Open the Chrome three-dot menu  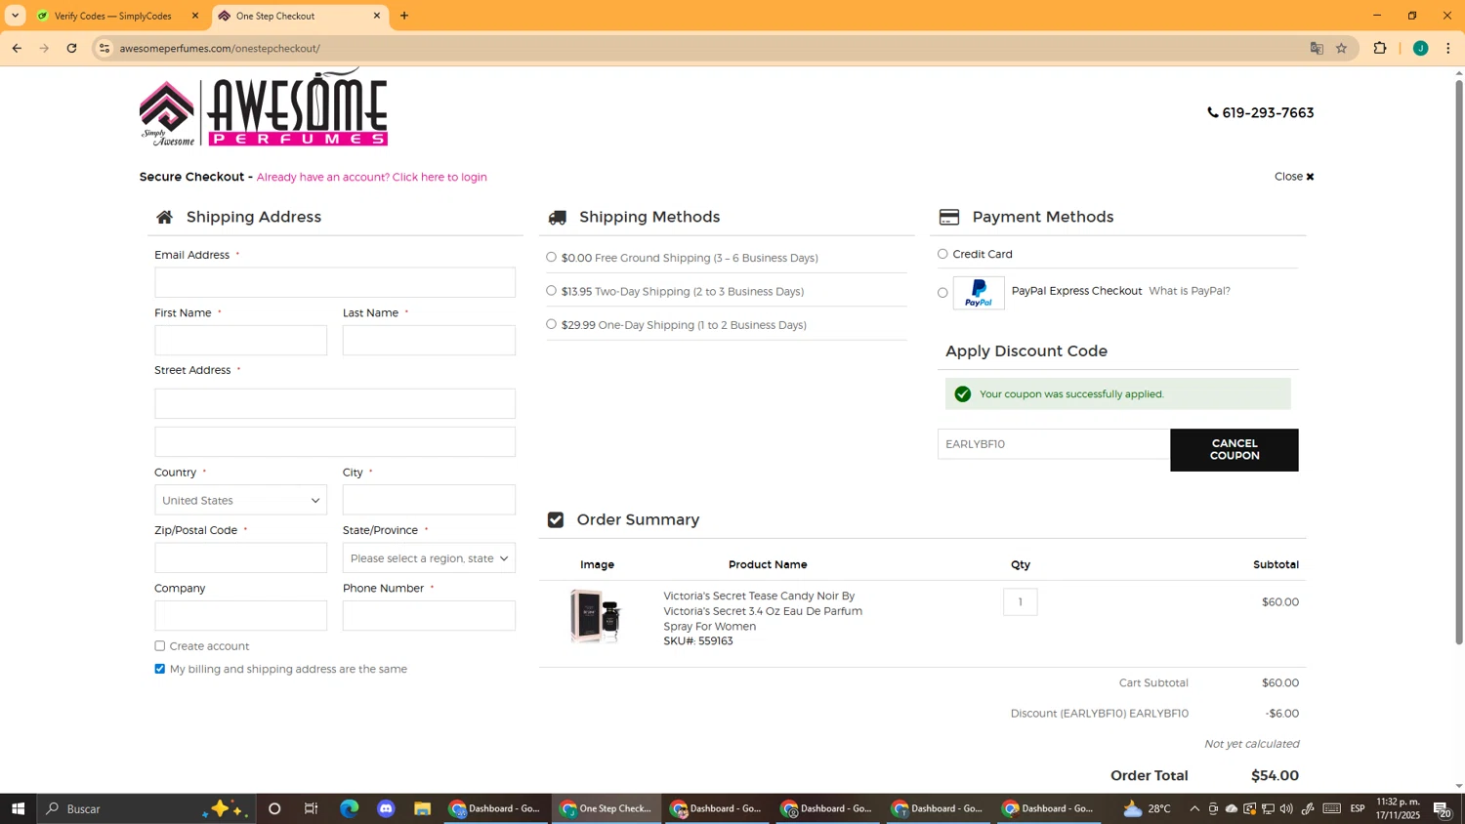[x=1448, y=48]
